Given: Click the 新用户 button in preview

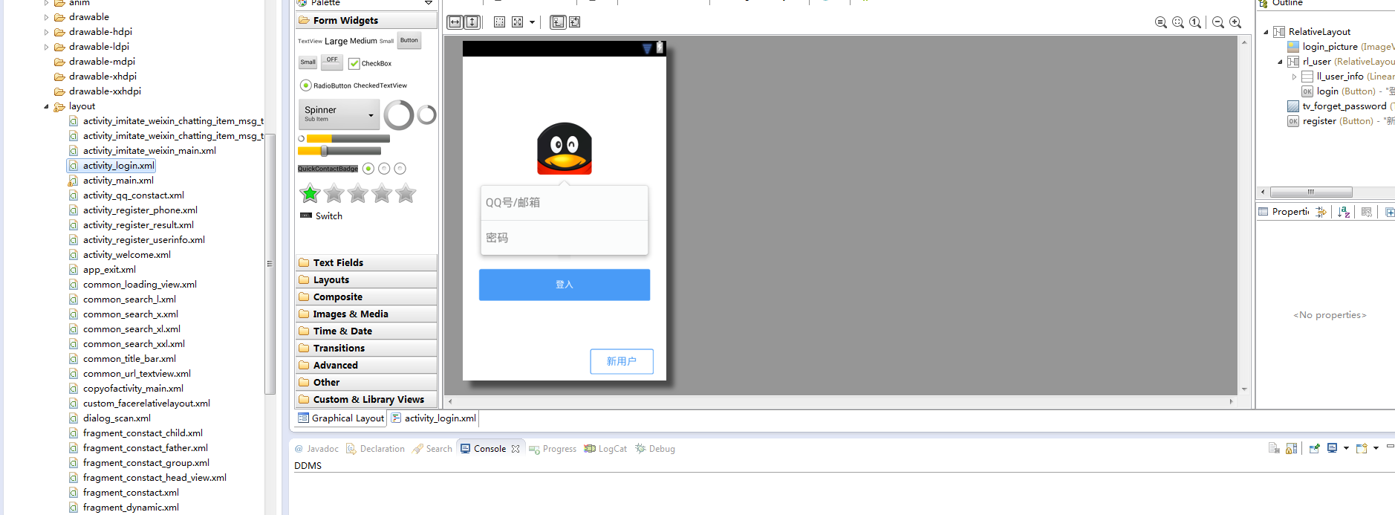Looking at the screenshot, I should click(622, 361).
